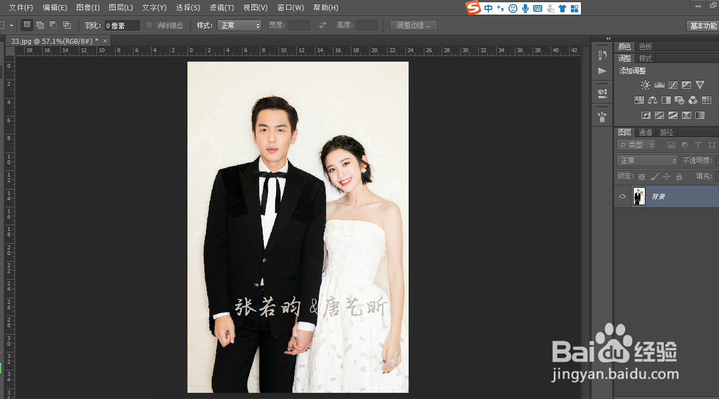This screenshot has width=719, height=399.
Task: Expand the collapsed panel dock arrows
Action: (x=608, y=39)
